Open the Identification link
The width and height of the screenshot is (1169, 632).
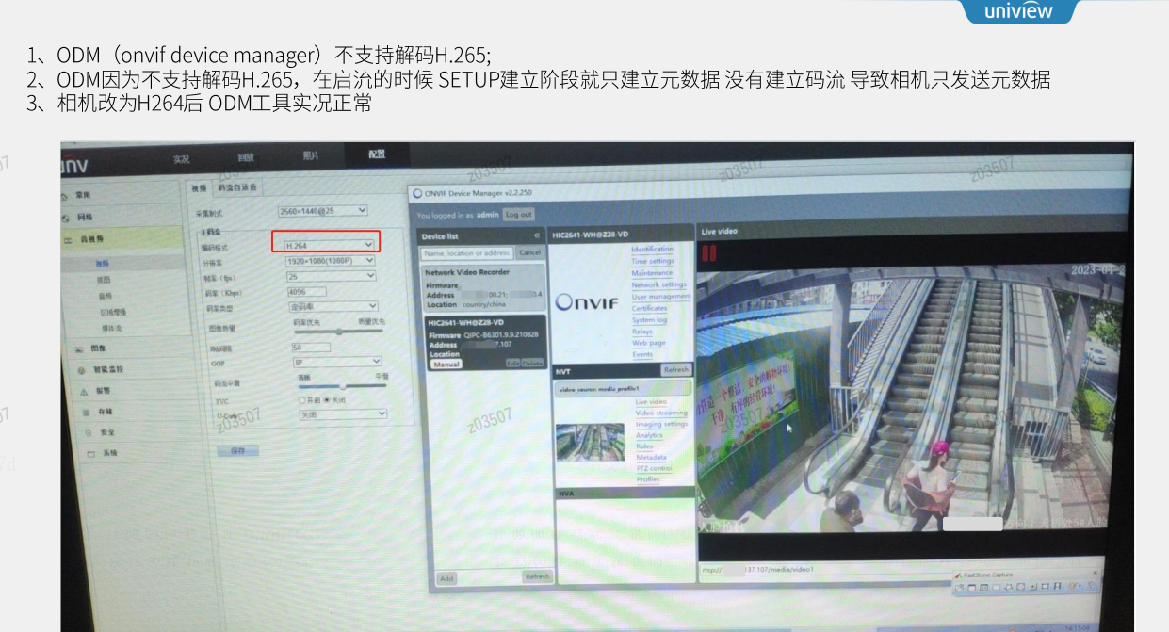(652, 250)
